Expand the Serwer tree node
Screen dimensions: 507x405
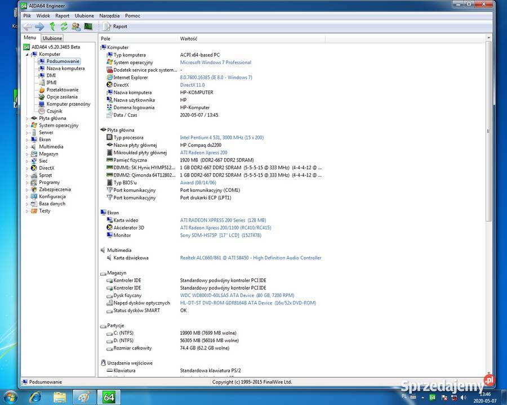pos(27,133)
